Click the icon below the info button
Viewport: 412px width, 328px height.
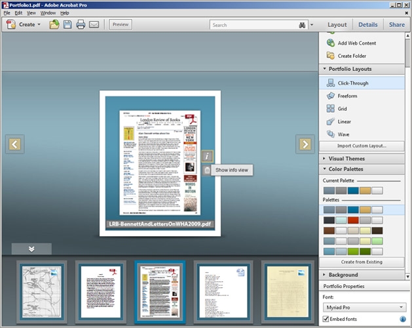point(207,171)
